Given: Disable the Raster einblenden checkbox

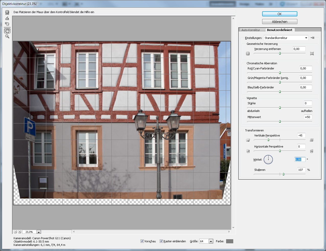Looking at the screenshot, I should 161,241.
